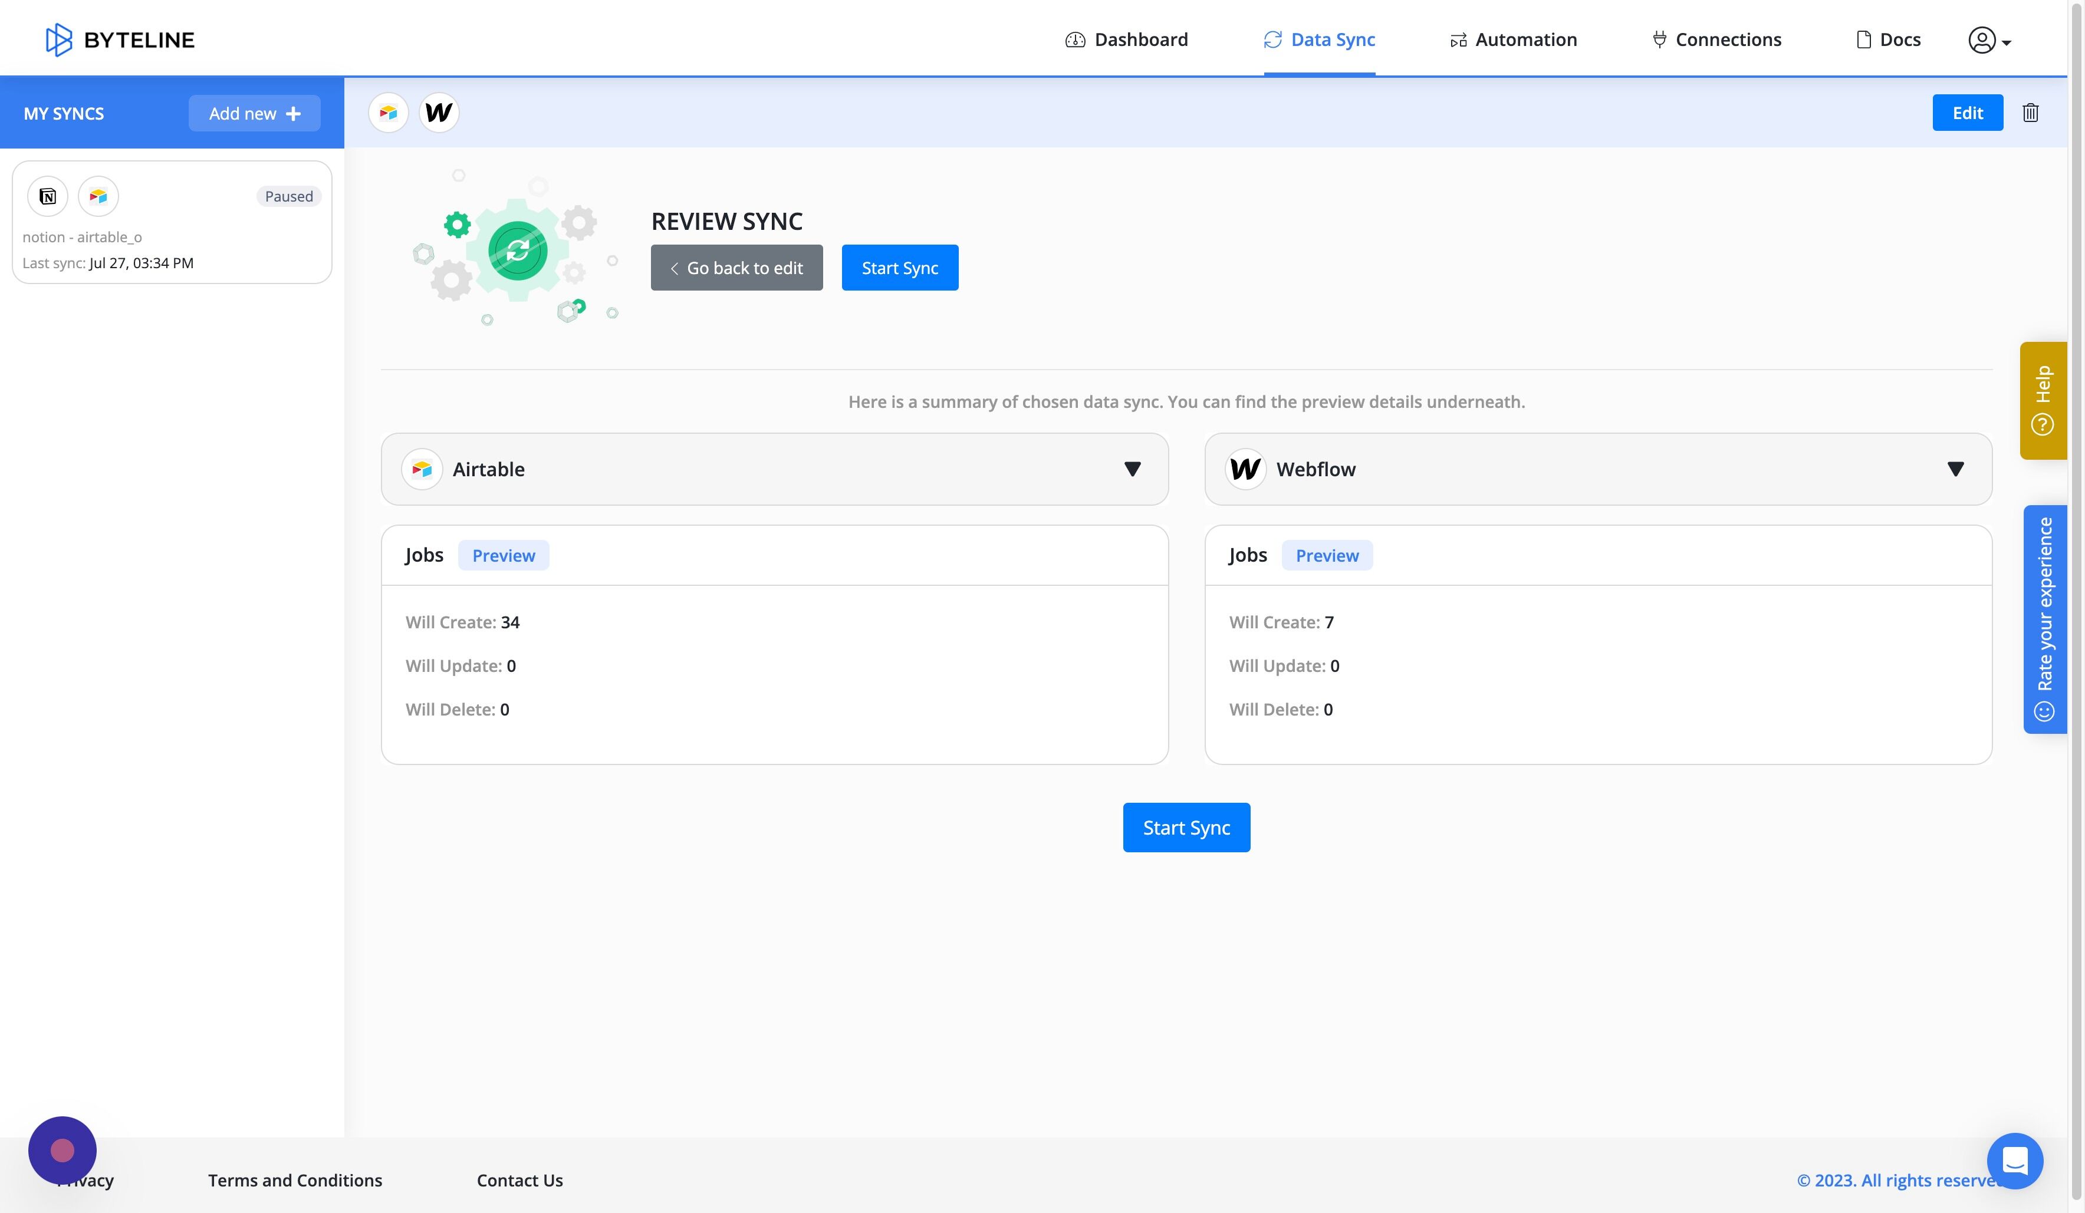The width and height of the screenshot is (2085, 1213).
Task: Toggle the Preview badge on Airtable Jobs
Action: point(503,555)
